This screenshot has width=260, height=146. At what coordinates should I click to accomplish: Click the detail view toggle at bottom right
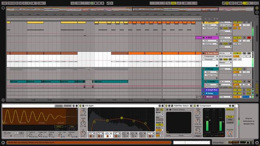[257, 142]
